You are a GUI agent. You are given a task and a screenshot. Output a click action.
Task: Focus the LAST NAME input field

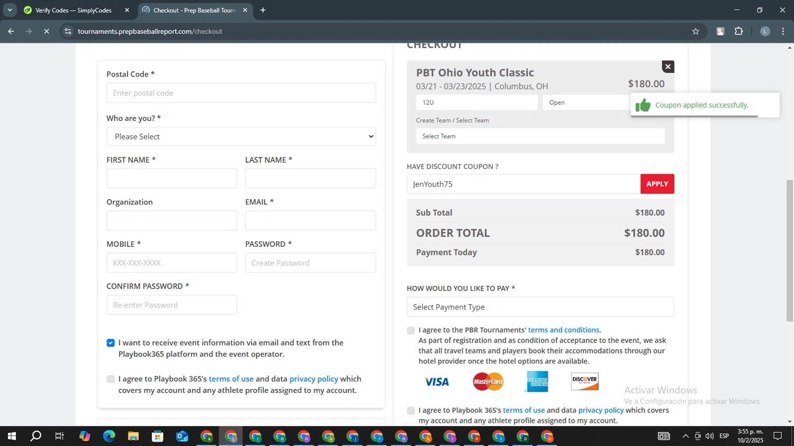click(311, 179)
